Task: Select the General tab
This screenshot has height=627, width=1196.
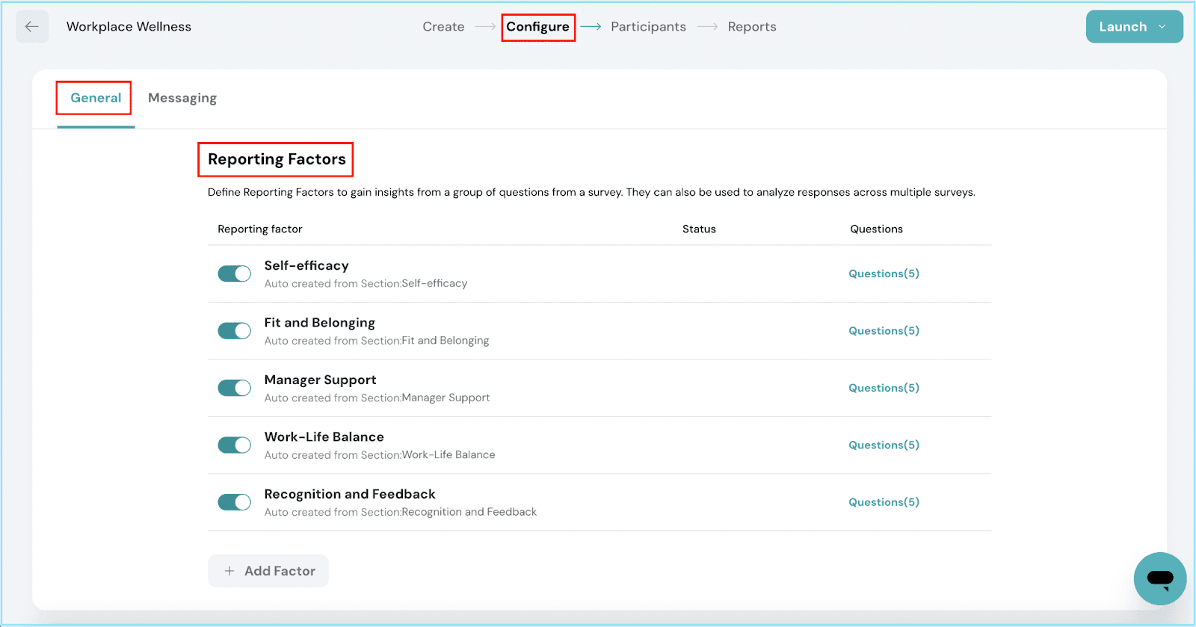Action: point(96,98)
